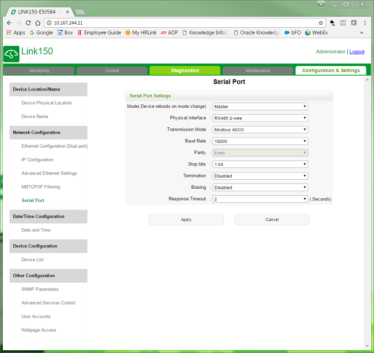Open Advanced Ethernet Settings
This screenshot has height=353, width=374.
(x=49, y=173)
